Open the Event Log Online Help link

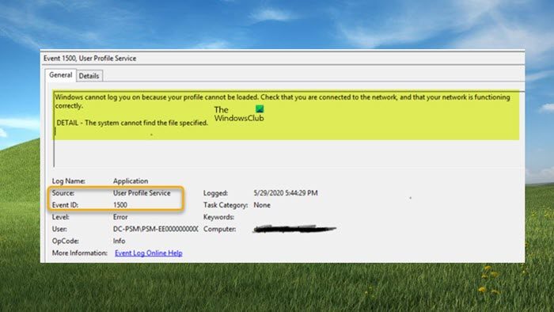[x=149, y=253]
